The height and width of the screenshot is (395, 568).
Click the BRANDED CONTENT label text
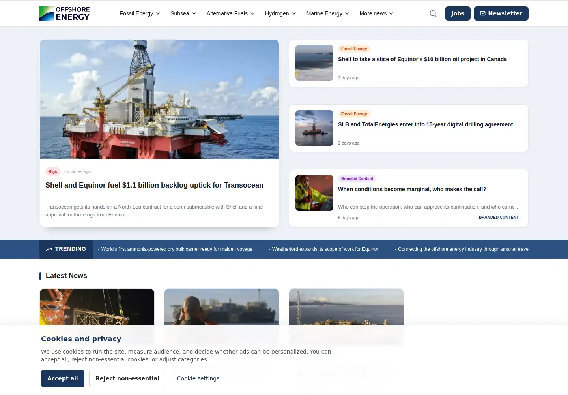tap(499, 217)
